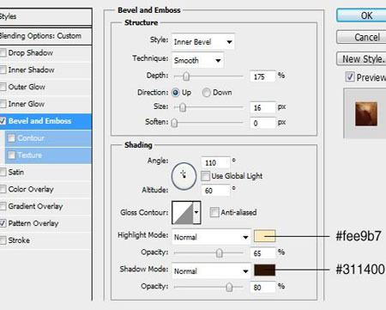Click the shadow Opacity slider handle

(229, 287)
